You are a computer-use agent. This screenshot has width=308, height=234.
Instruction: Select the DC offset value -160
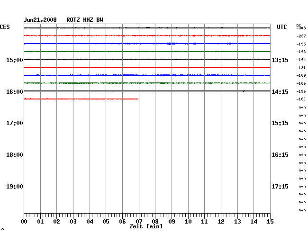point(301,99)
